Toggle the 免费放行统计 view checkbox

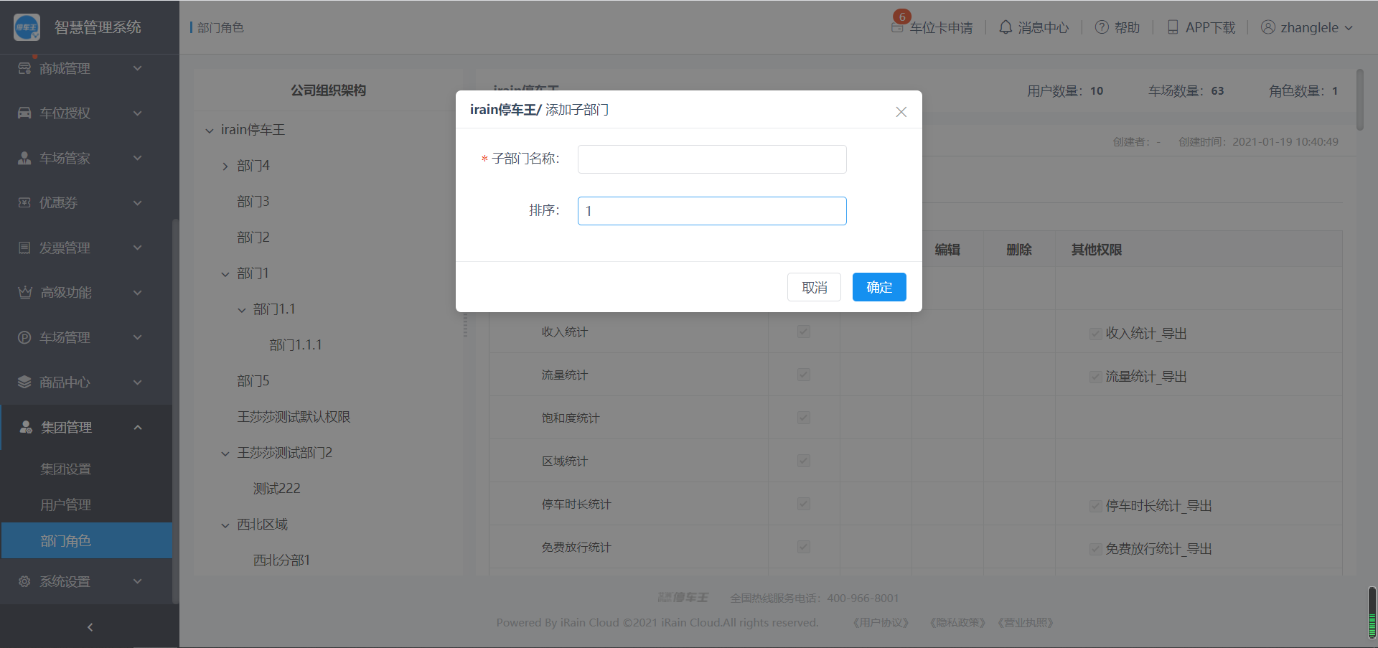point(804,547)
